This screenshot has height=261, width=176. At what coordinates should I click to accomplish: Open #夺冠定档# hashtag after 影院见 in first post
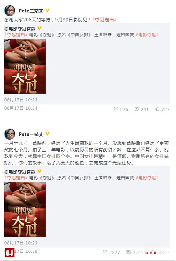point(104,20)
